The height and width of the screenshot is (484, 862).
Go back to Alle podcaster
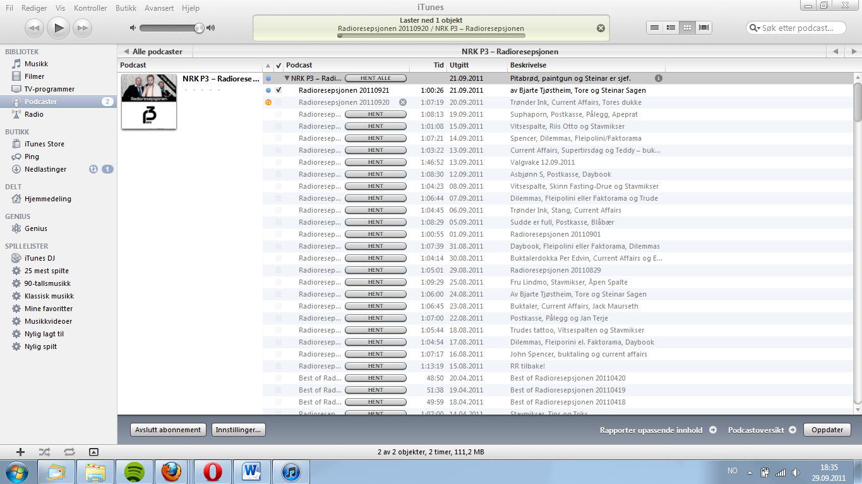pyautogui.click(x=153, y=52)
